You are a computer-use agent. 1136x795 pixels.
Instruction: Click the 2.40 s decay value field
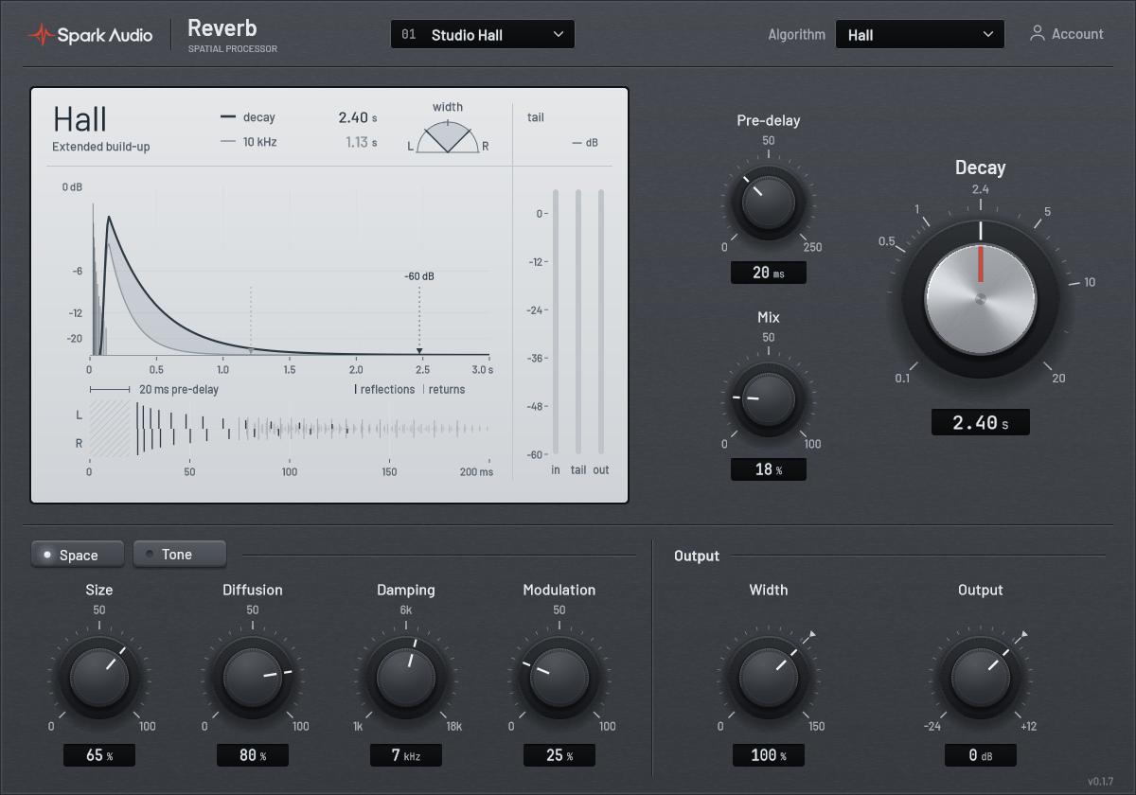[x=980, y=423]
